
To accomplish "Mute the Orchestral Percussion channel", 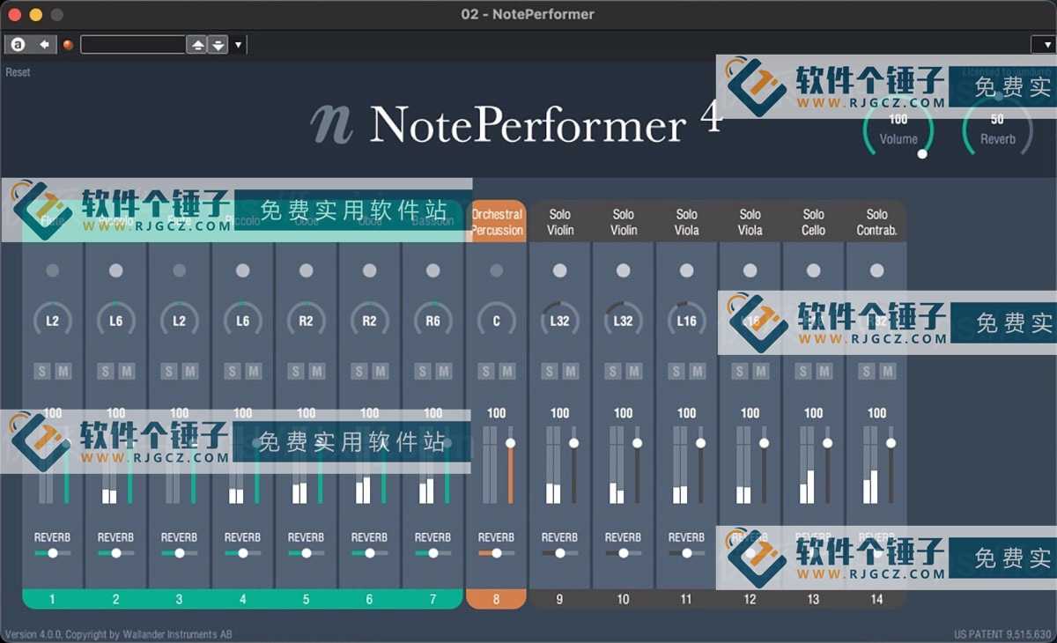I will coord(506,372).
